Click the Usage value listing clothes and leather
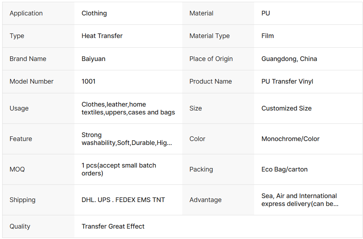363x239 pixels. pyautogui.click(x=128, y=108)
